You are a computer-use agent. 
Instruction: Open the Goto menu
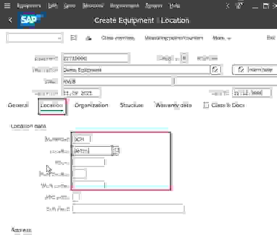[69, 6]
